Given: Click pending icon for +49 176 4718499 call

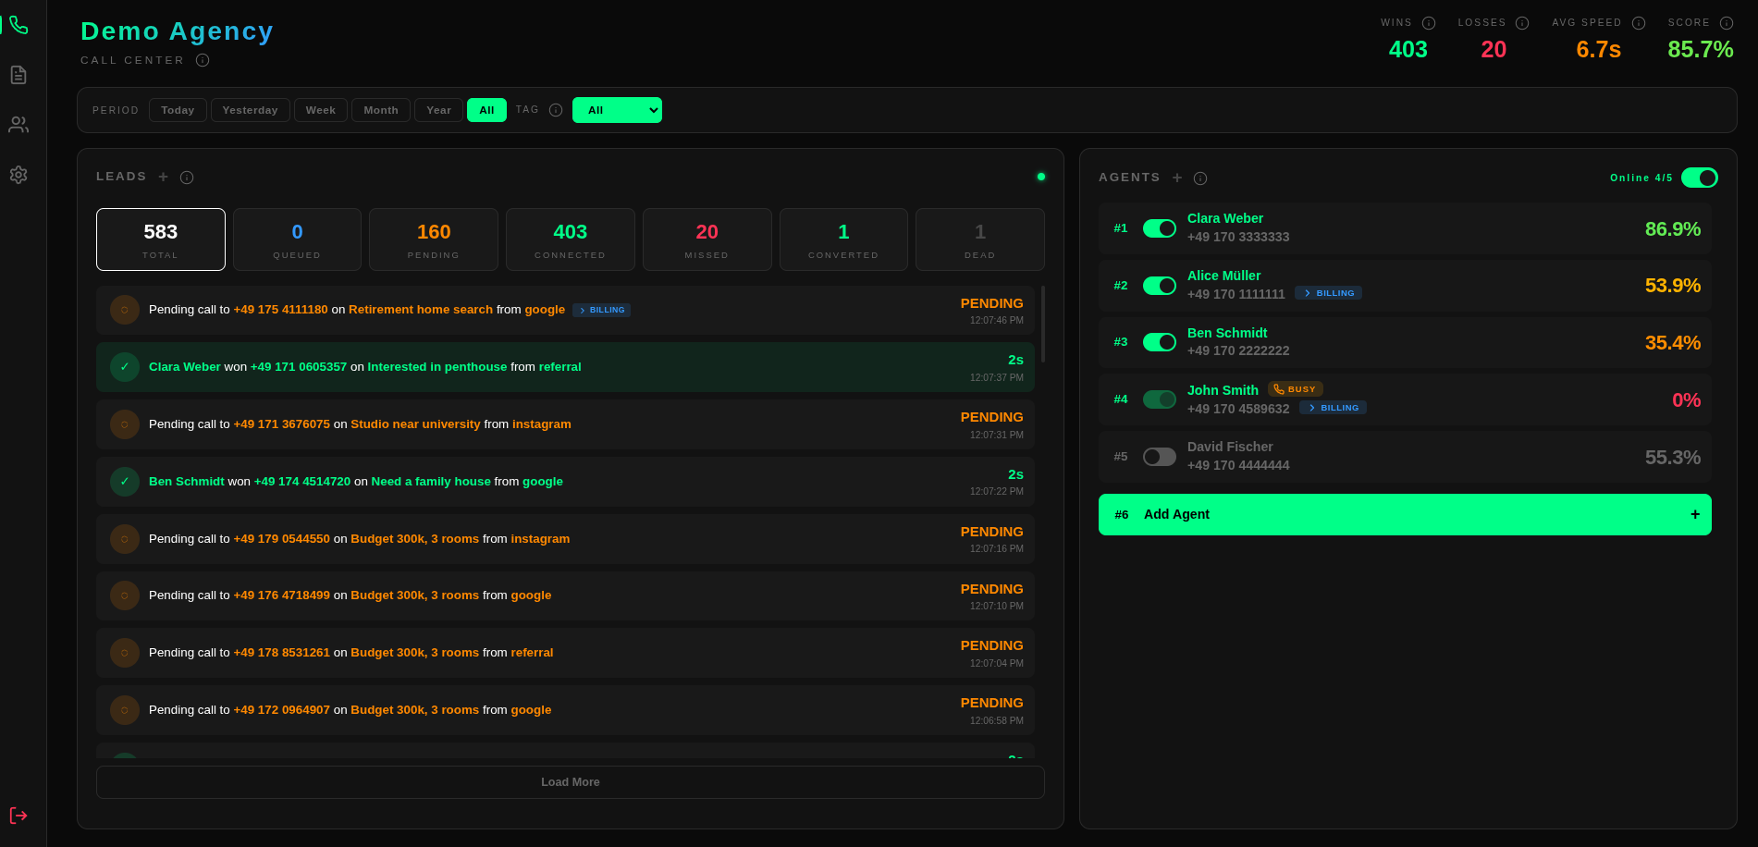Looking at the screenshot, I should coord(125,595).
